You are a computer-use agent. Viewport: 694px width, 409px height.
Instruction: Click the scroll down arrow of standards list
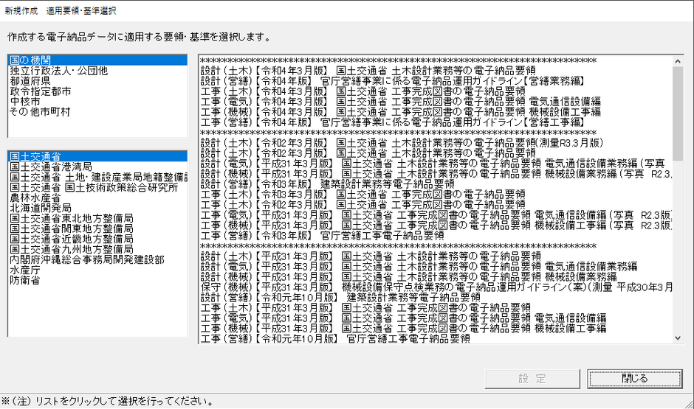coord(678,338)
